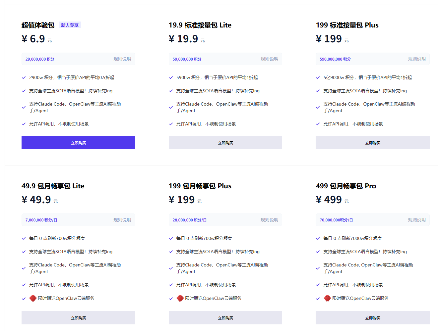
Task: Click 立即购买 on 19.9 标准按量包 Lite
Action: 225,142
